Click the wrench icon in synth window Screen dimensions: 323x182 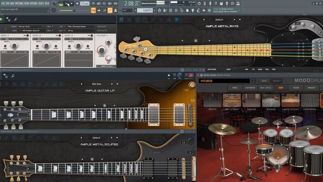coord(16,19)
